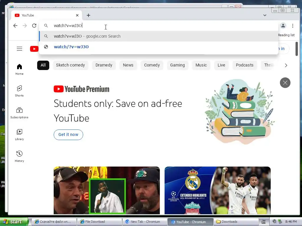Switch to the Downloads folder taskbar item
This screenshot has width=302, height=226.
(x=236, y=222)
